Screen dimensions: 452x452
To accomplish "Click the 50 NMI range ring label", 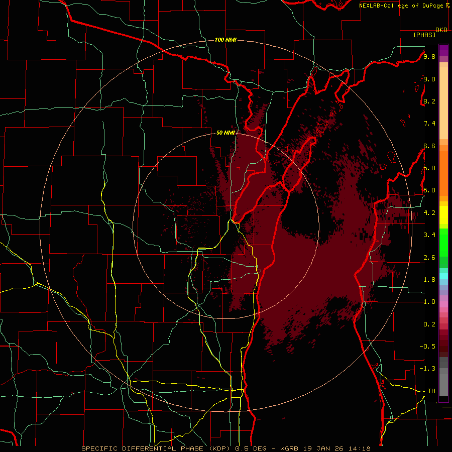I will click(225, 133).
